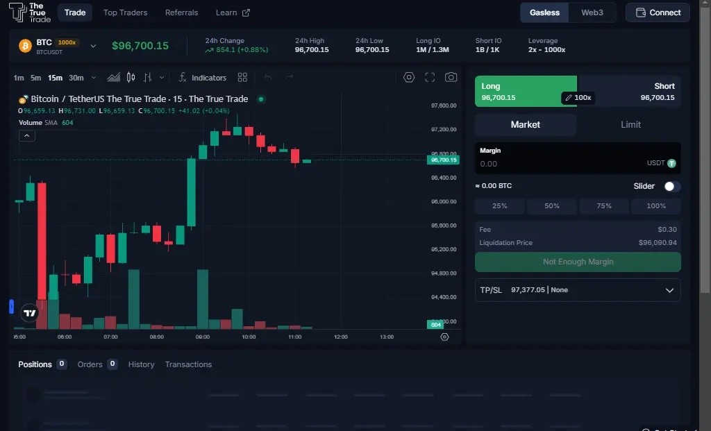Set margin to 25%
The height and width of the screenshot is (431, 711).
coord(500,205)
